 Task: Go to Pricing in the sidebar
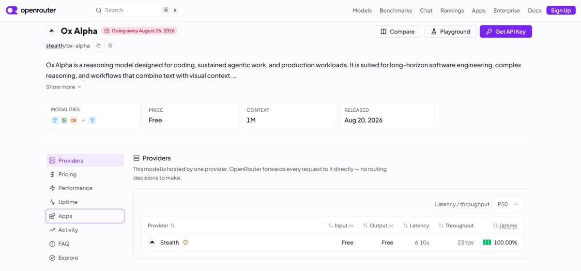point(85,174)
